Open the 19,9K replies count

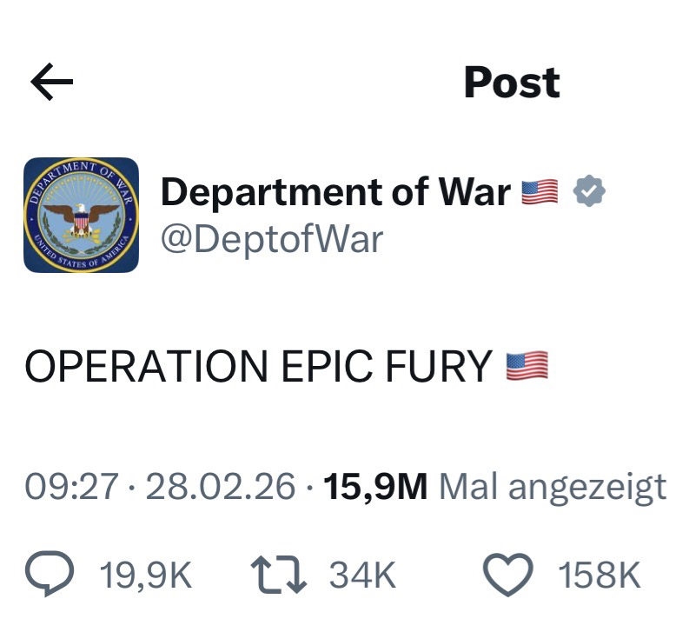[146, 575]
